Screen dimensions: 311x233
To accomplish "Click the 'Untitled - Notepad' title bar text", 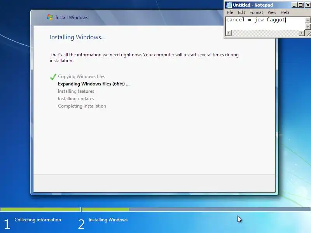I will [253, 5].
